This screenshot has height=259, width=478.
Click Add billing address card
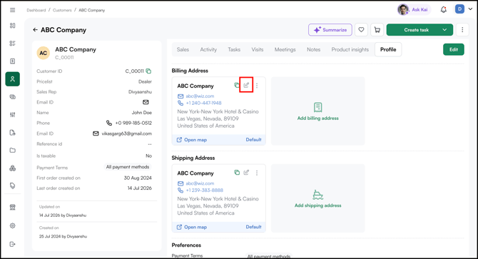(x=318, y=111)
